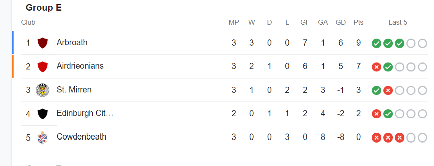Open the Cowdenbeath club crest
434x166 pixels.
pyautogui.click(x=43, y=138)
